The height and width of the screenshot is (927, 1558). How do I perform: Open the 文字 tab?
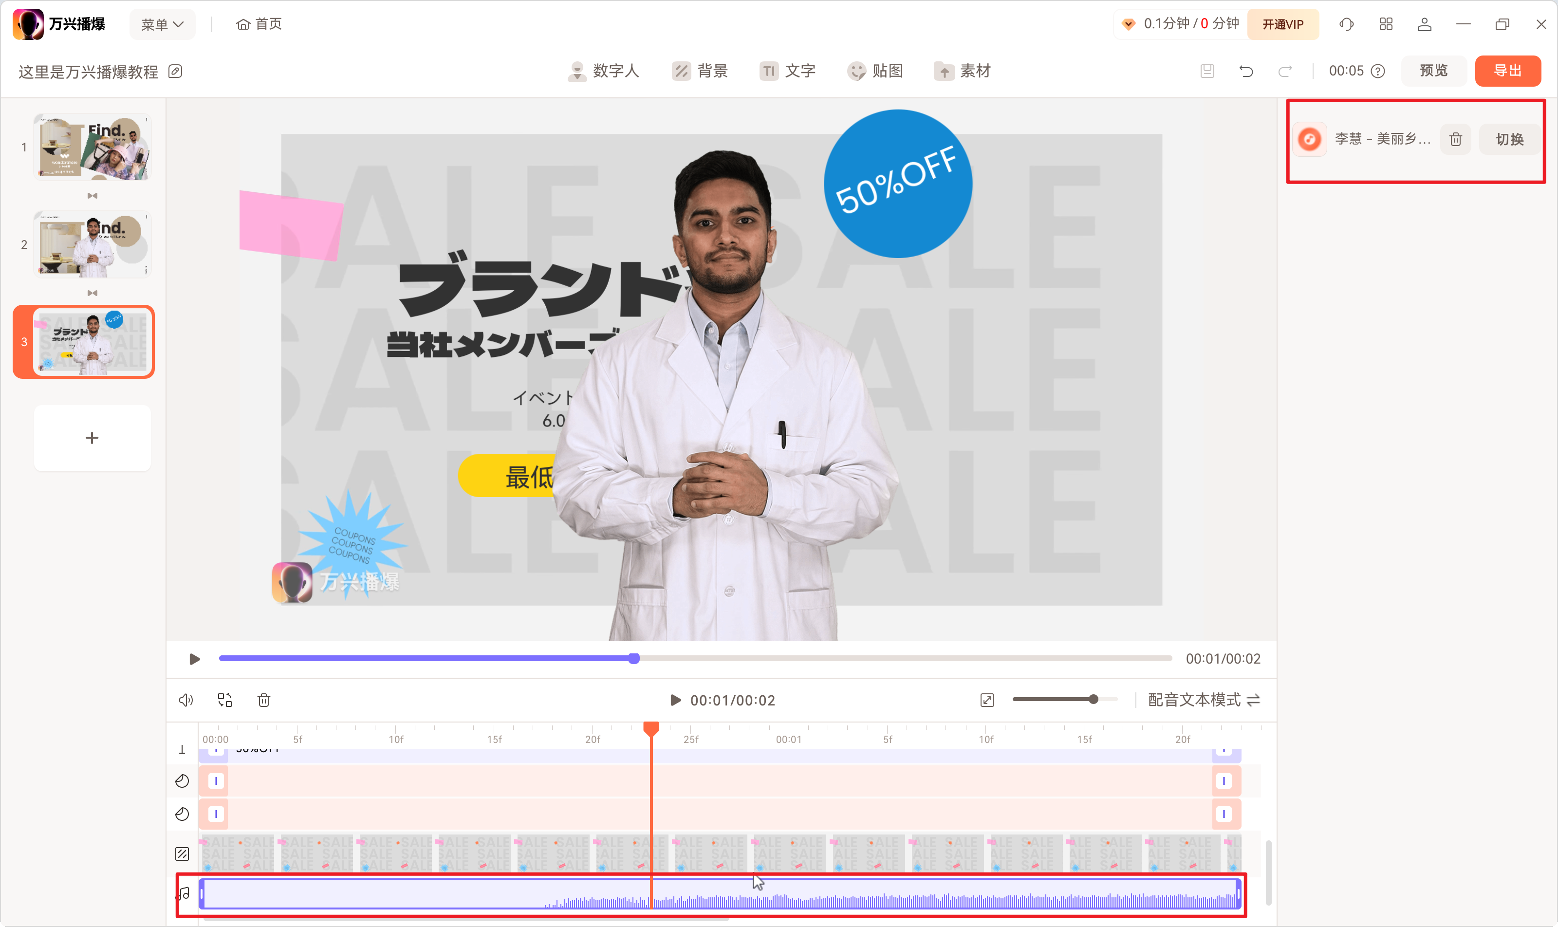point(787,71)
